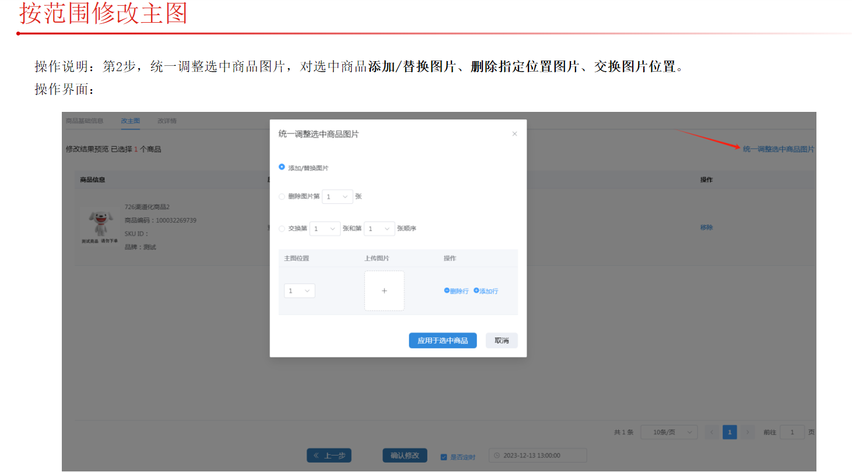The width and height of the screenshot is (852, 472).
Task: Click the scheduled date time input field
Action: (538, 456)
